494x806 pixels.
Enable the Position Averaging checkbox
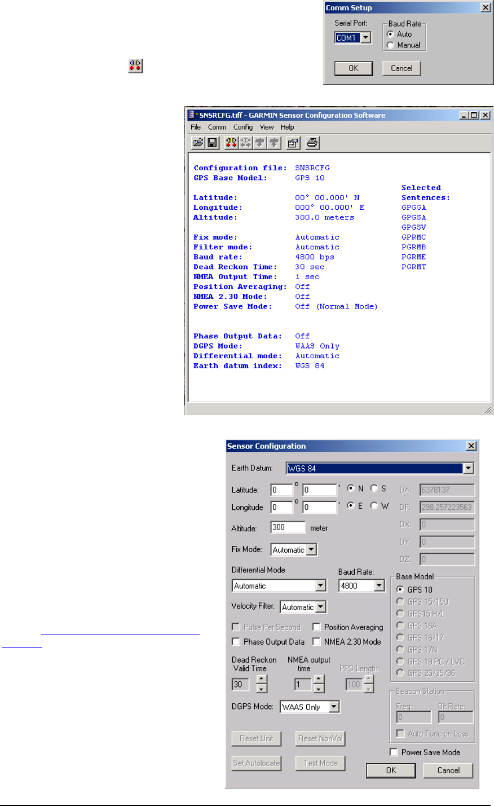coord(317,627)
